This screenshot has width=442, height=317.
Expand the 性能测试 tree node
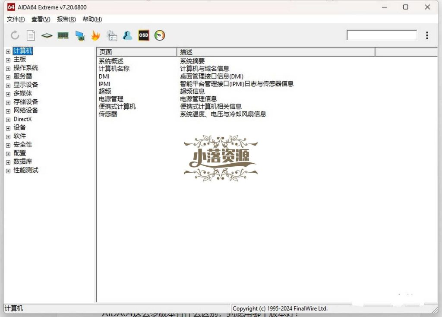8,171
